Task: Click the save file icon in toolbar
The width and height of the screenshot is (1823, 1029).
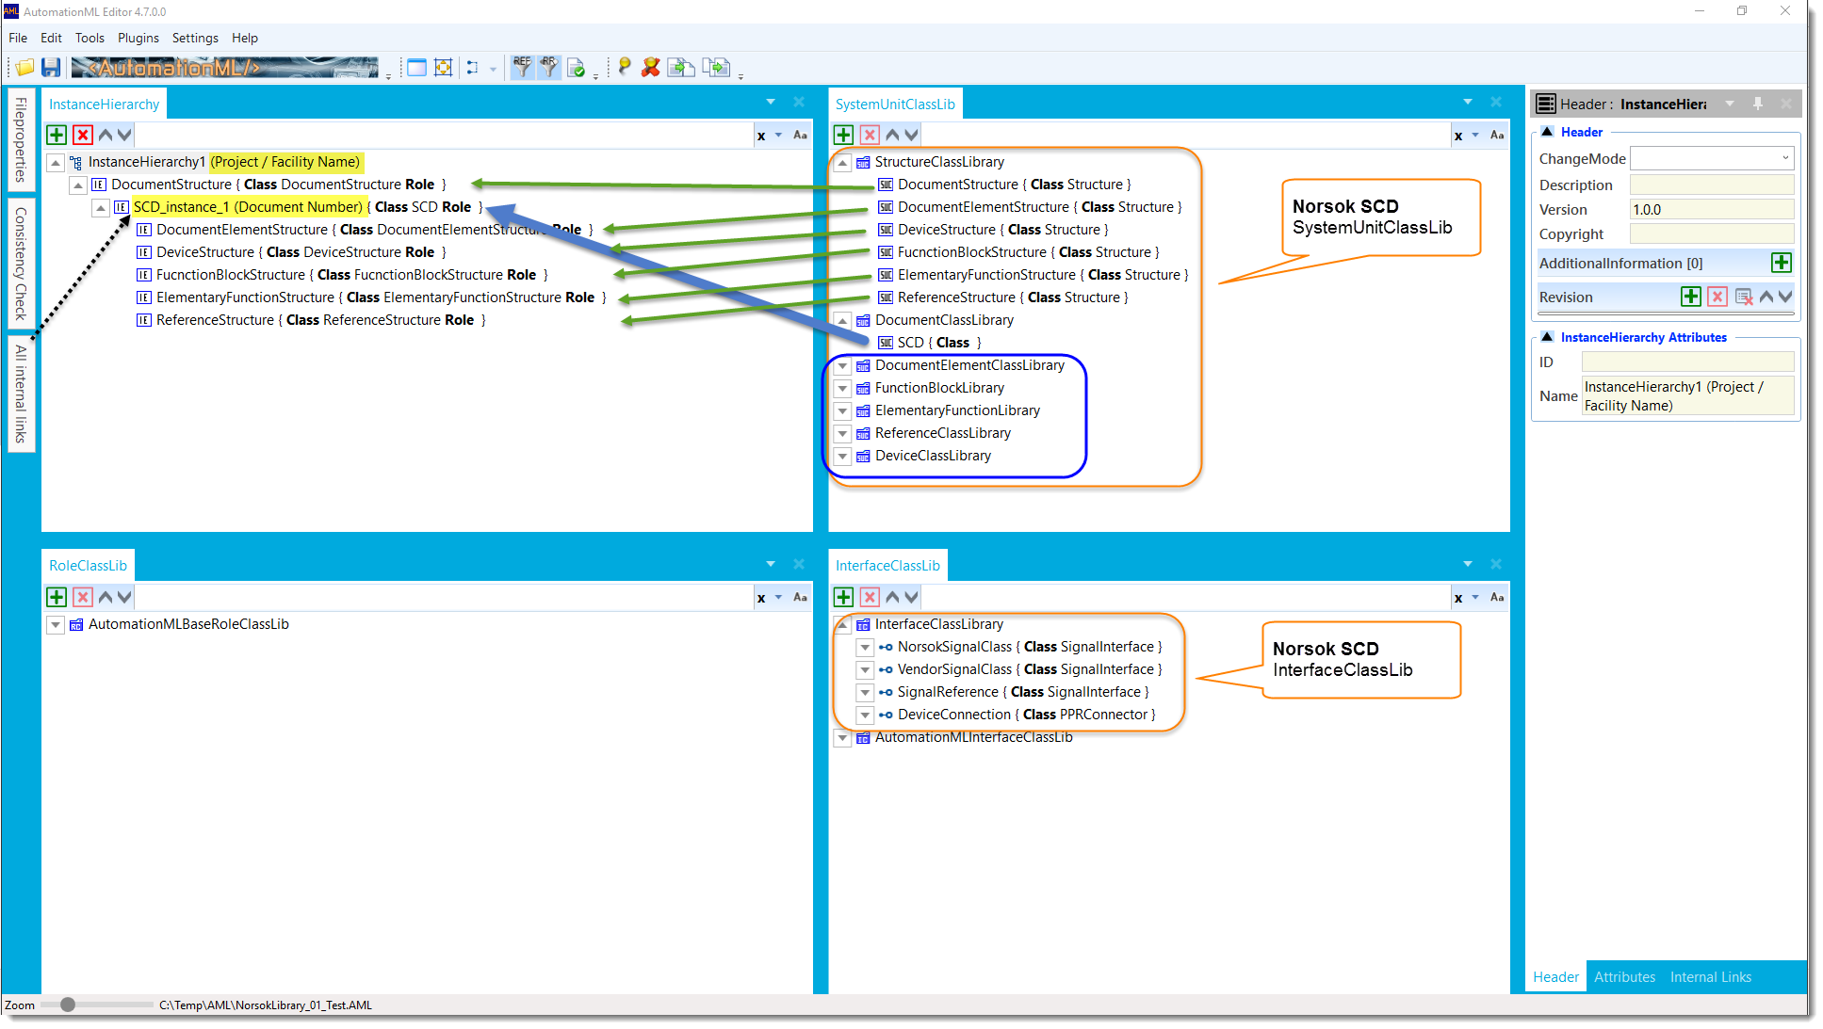Action: click(x=51, y=67)
